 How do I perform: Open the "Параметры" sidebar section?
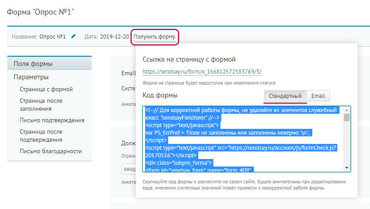(x=31, y=77)
